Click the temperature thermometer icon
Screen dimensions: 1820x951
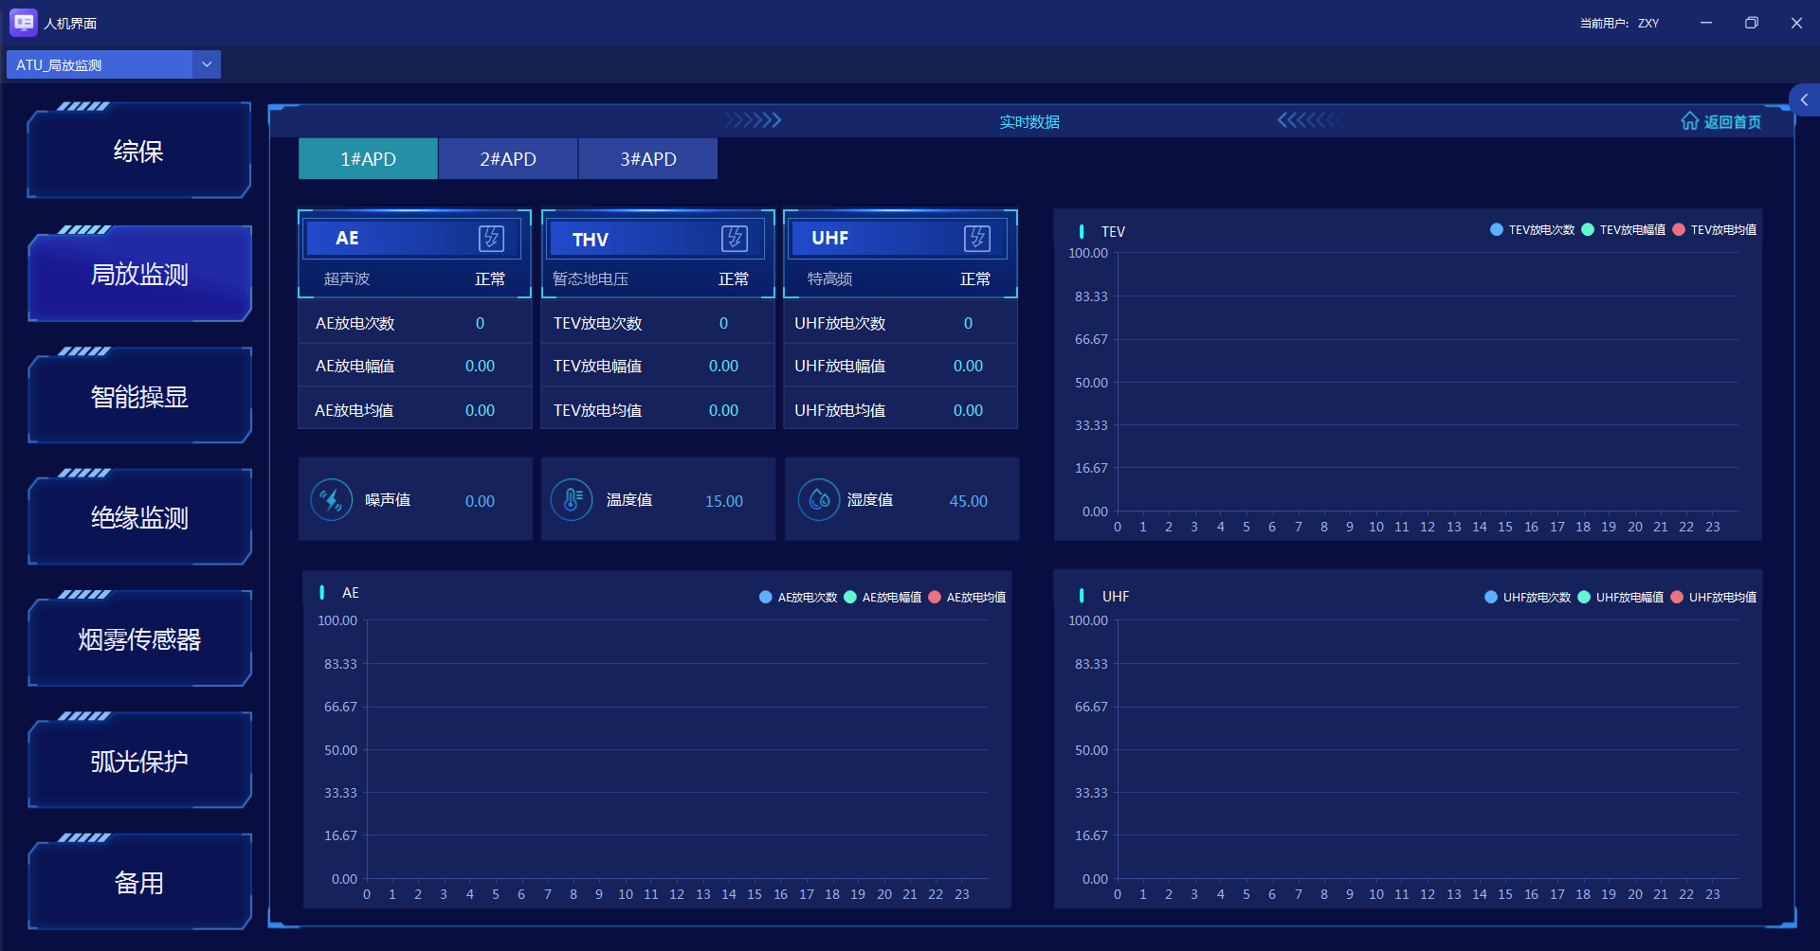(572, 500)
